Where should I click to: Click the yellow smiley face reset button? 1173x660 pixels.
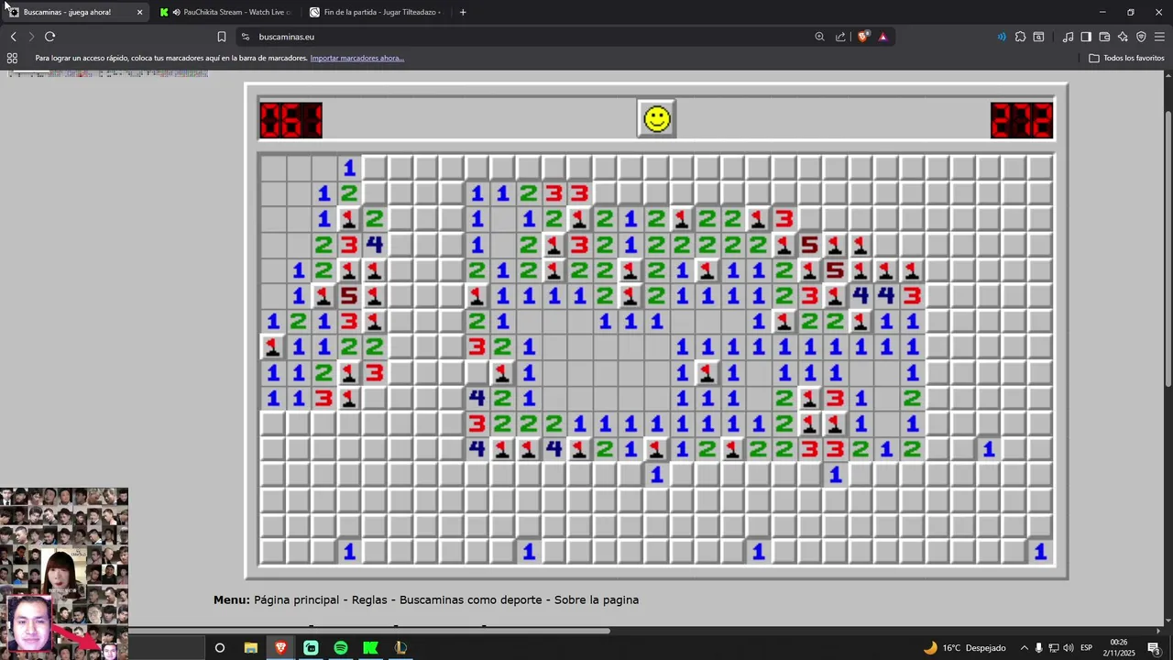click(x=657, y=119)
